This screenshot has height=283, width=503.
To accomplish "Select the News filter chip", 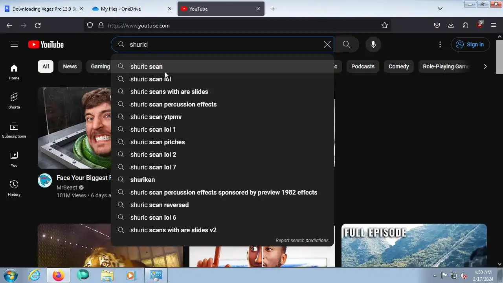I will pos(70,66).
